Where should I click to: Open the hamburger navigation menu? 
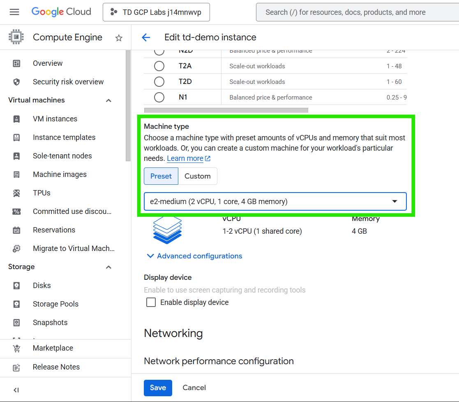(x=14, y=12)
